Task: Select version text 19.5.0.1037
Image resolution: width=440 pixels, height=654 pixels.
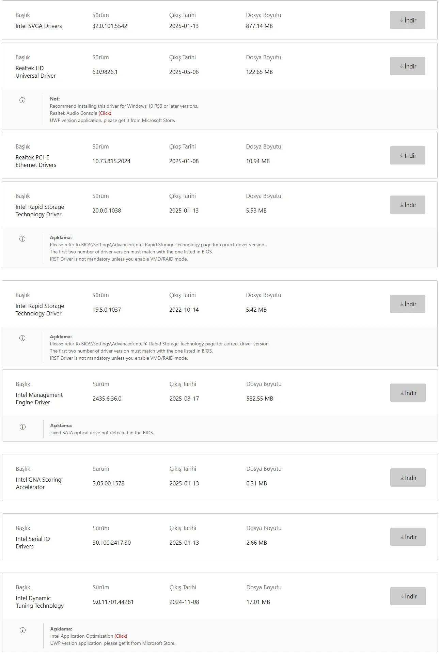Action: 107,310
